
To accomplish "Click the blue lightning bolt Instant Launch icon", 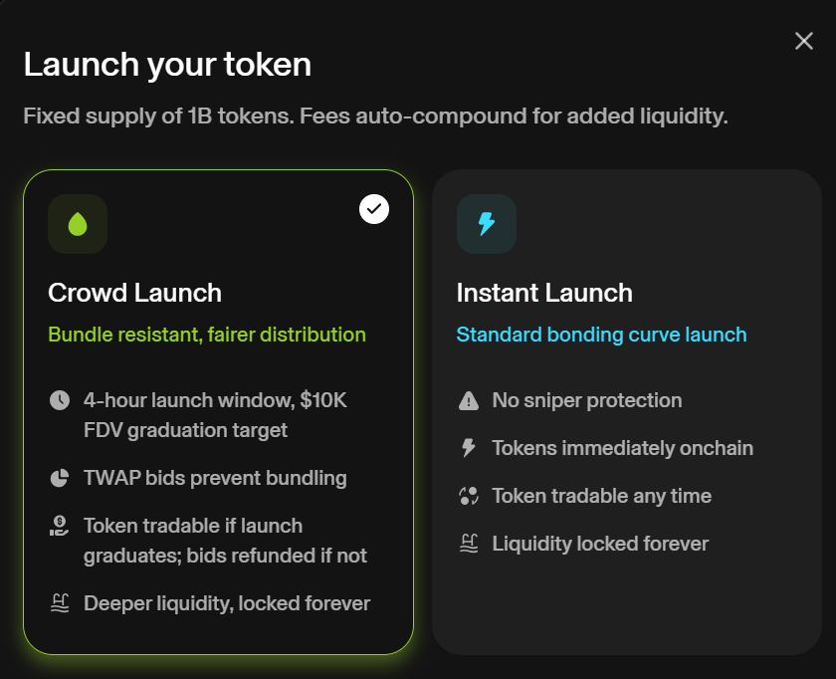I will click(x=487, y=224).
